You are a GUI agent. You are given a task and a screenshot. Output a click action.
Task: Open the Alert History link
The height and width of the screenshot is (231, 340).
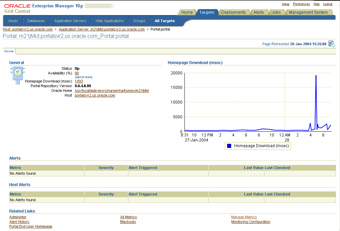[19, 222]
